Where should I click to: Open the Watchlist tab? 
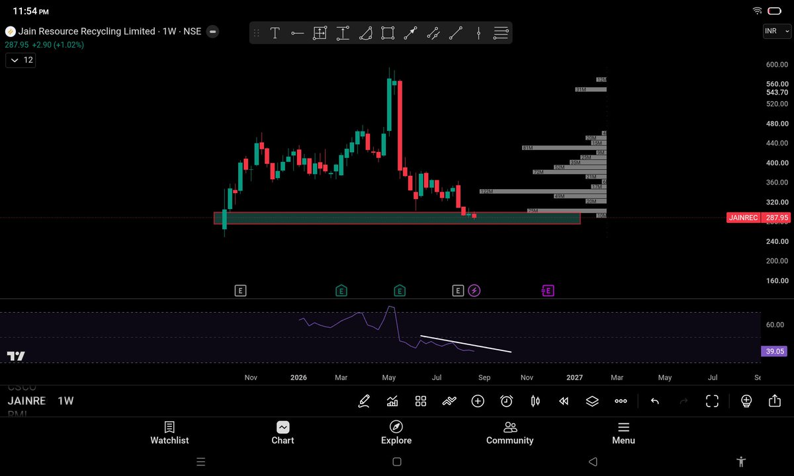tap(169, 433)
